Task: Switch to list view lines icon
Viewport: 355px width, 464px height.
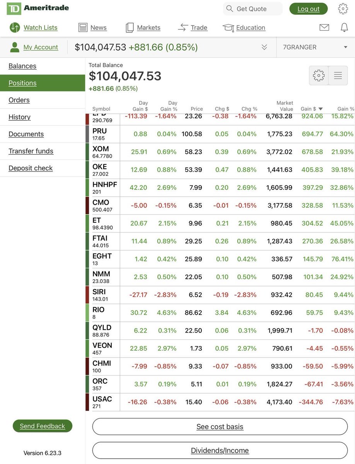Action: point(338,75)
